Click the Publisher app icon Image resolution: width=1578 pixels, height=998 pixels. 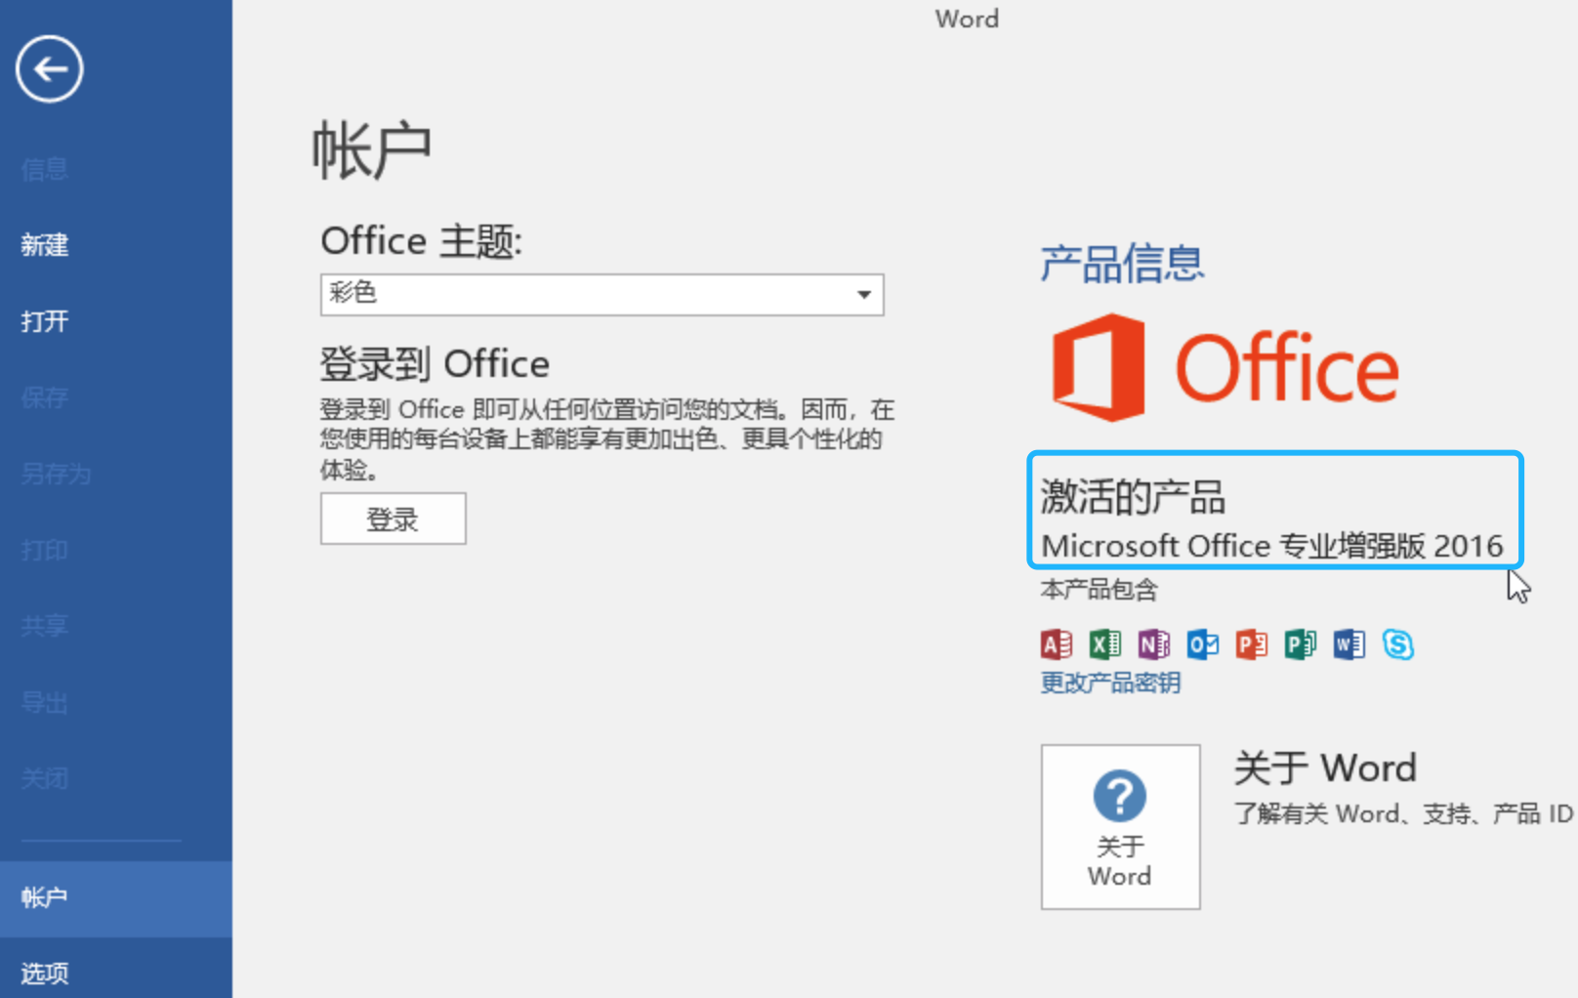pos(1300,645)
